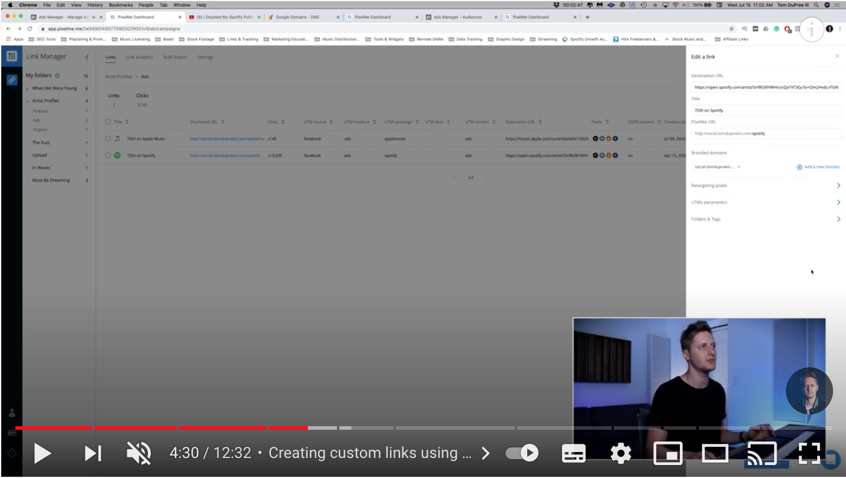The width and height of the screenshot is (846, 478).
Task: Add a folder with My folders plus icon
Action: (57, 76)
